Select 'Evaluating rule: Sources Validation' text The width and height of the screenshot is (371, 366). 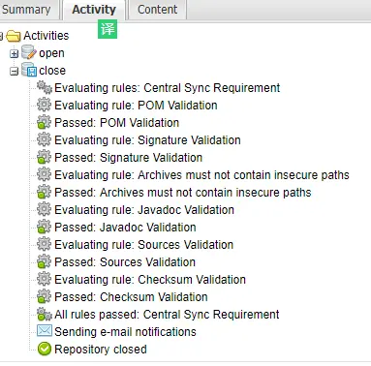144,245
